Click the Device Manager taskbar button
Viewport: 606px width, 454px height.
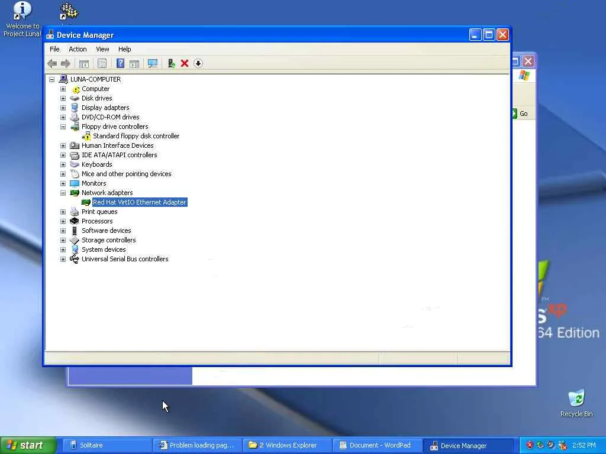(x=469, y=445)
